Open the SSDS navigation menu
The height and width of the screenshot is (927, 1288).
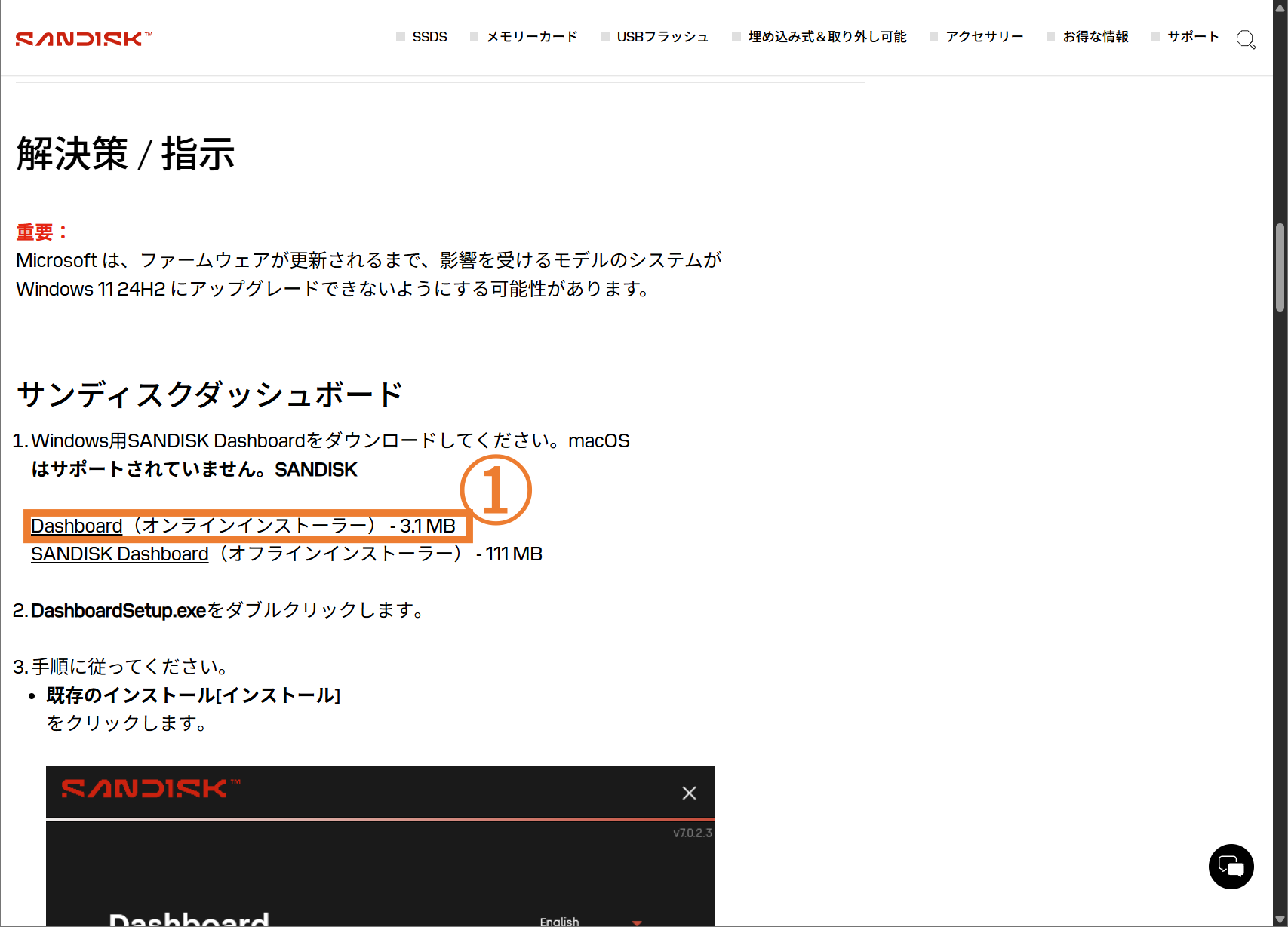pos(429,37)
